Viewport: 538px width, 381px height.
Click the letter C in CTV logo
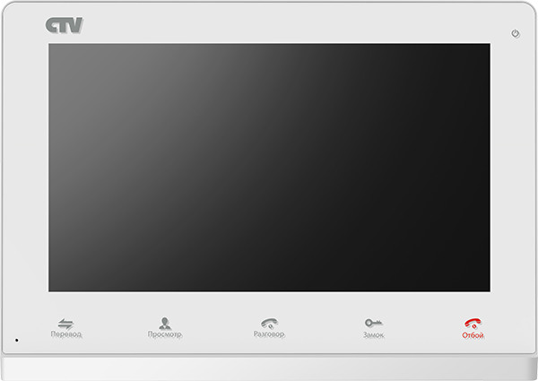[x=51, y=25]
